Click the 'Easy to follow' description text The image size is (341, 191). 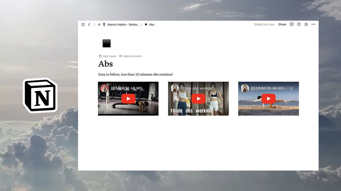[135, 74]
